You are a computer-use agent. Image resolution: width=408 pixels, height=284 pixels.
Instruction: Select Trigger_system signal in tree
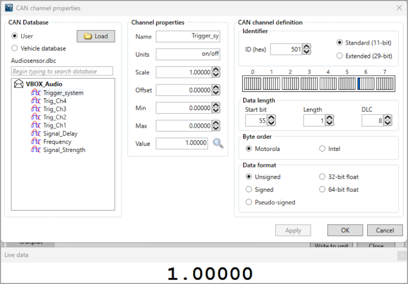[63, 93]
